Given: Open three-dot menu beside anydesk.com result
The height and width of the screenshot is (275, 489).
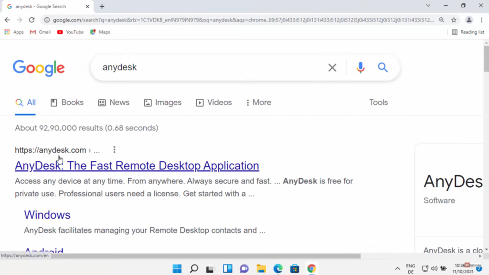Looking at the screenshot, I should (x=114, y=150).
